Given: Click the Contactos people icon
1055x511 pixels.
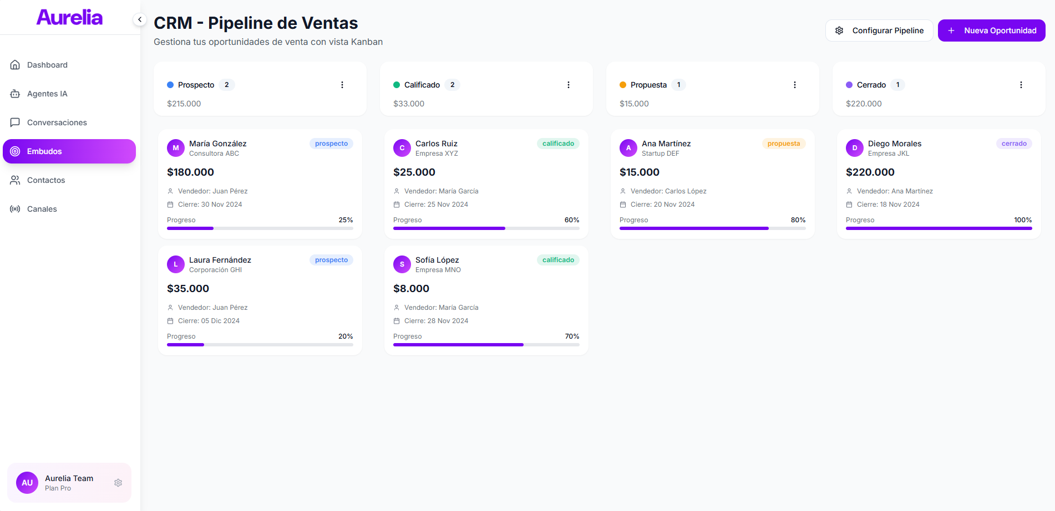Looking at the screenshot, I should pos(15,180).
